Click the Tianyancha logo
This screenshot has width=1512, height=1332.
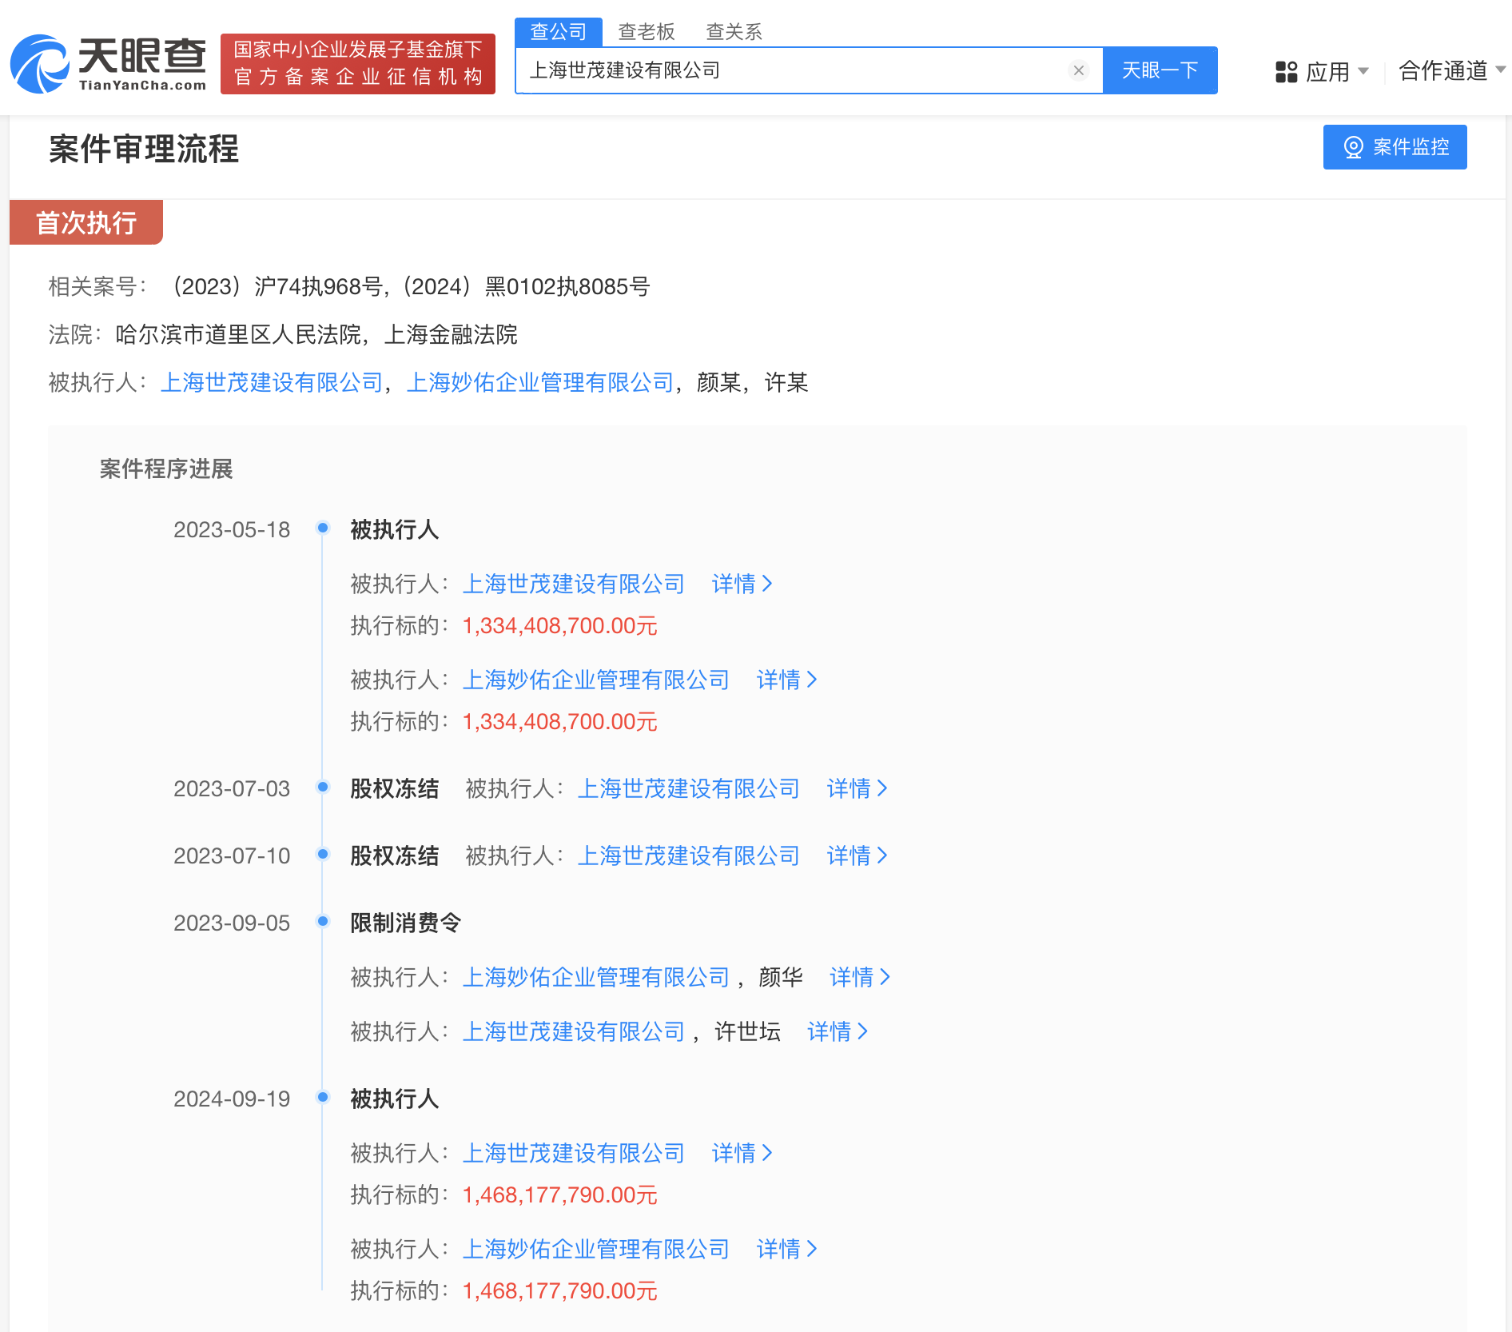[109, 64]
